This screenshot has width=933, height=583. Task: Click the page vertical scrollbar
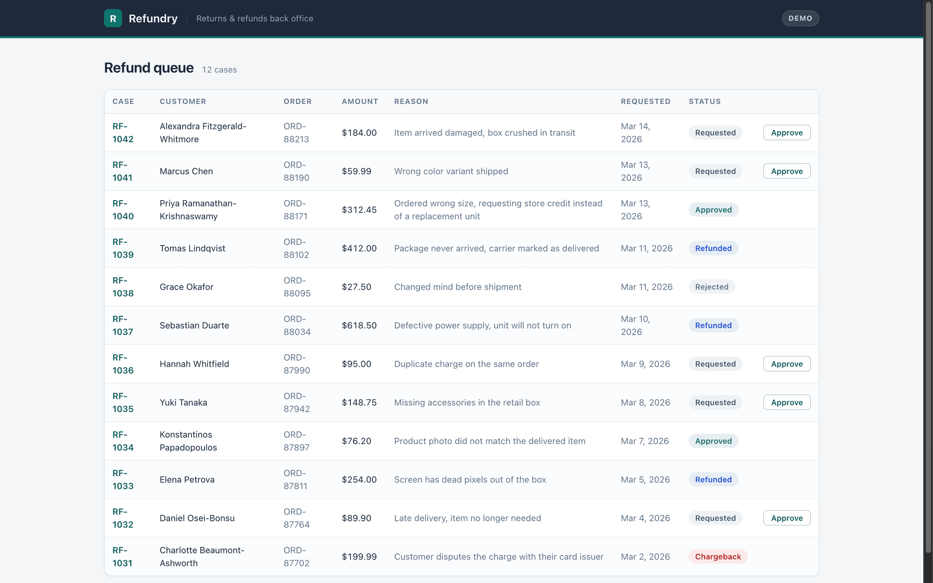928,277
